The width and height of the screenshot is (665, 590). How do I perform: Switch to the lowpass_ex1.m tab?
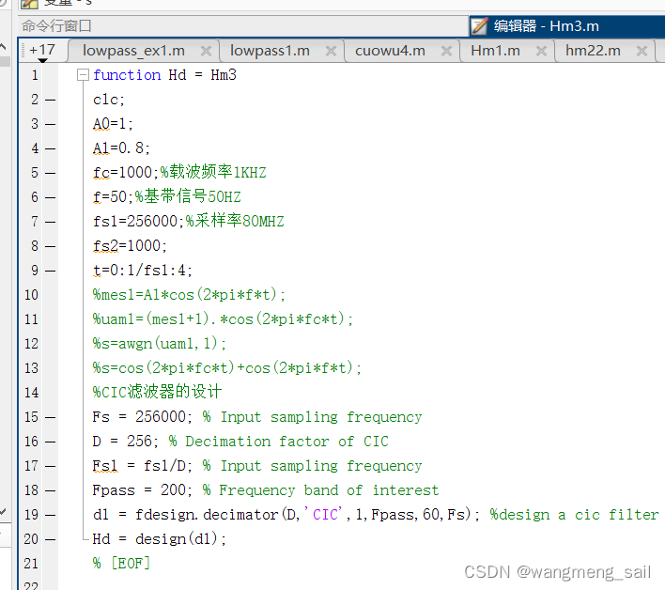[x=133, y=51]
